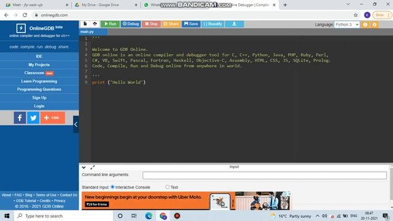Show hidden system tray icons
393x221 pixels.
pyautogui.click(x=317, y=215)
